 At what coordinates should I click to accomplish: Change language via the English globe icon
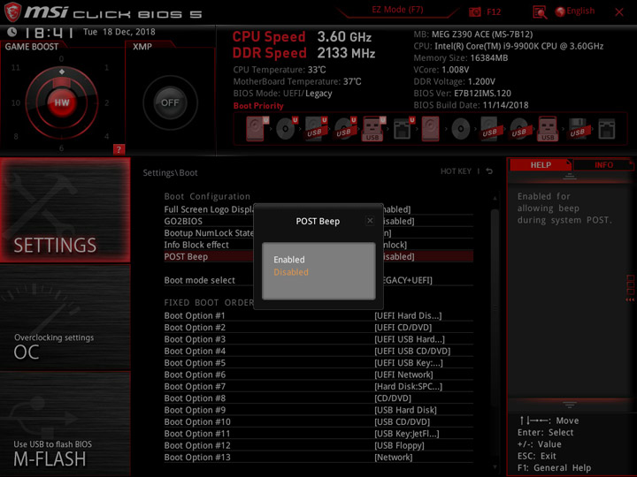point(560,11)
